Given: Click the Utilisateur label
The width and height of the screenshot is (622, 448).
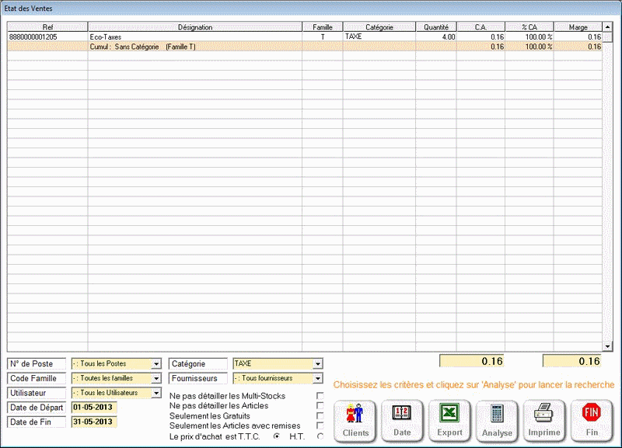Looking at the screenshot, I should pos(37,393).
